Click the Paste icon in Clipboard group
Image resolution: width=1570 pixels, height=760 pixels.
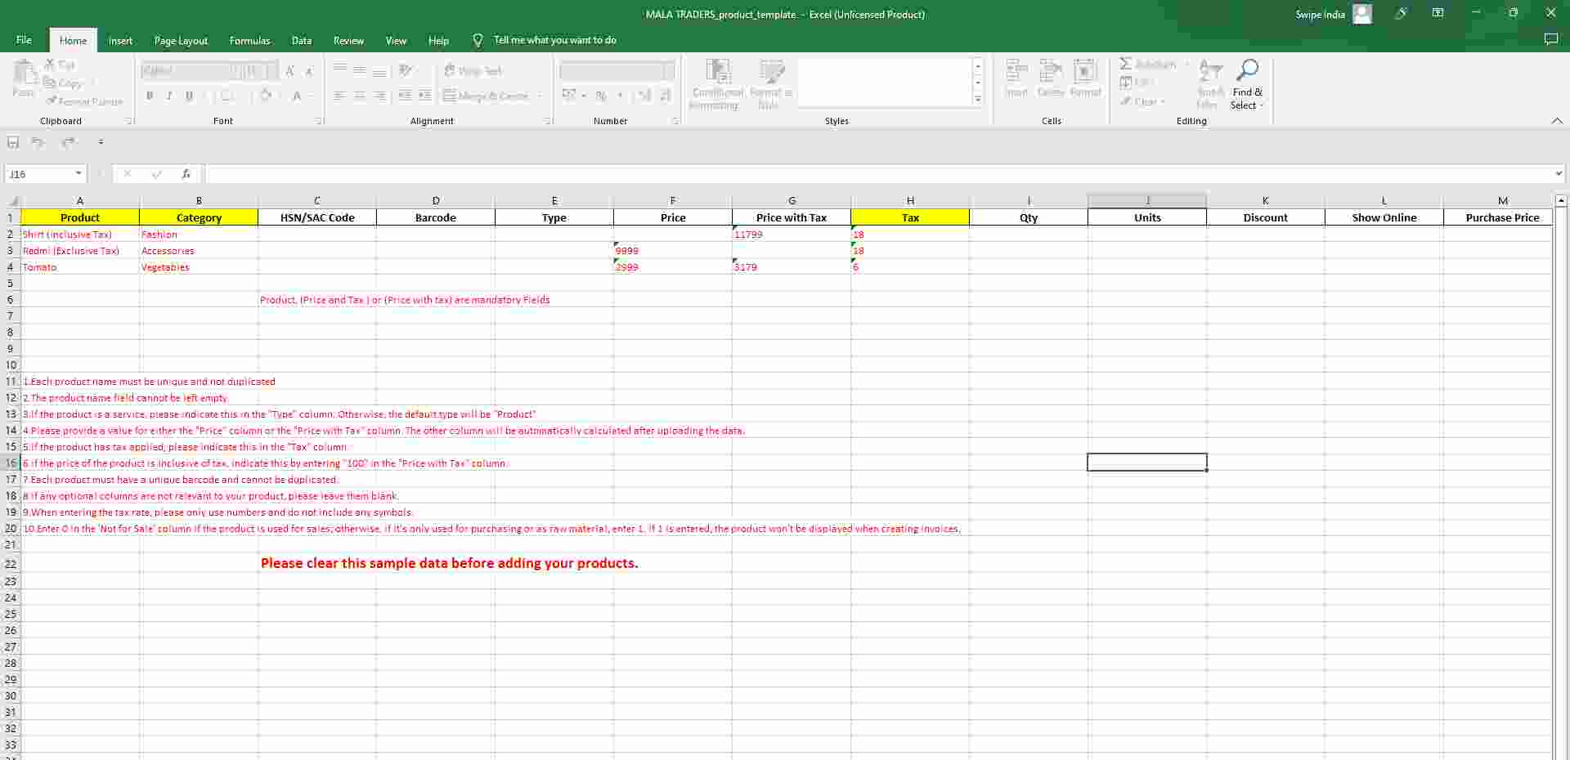pos(24,74)
